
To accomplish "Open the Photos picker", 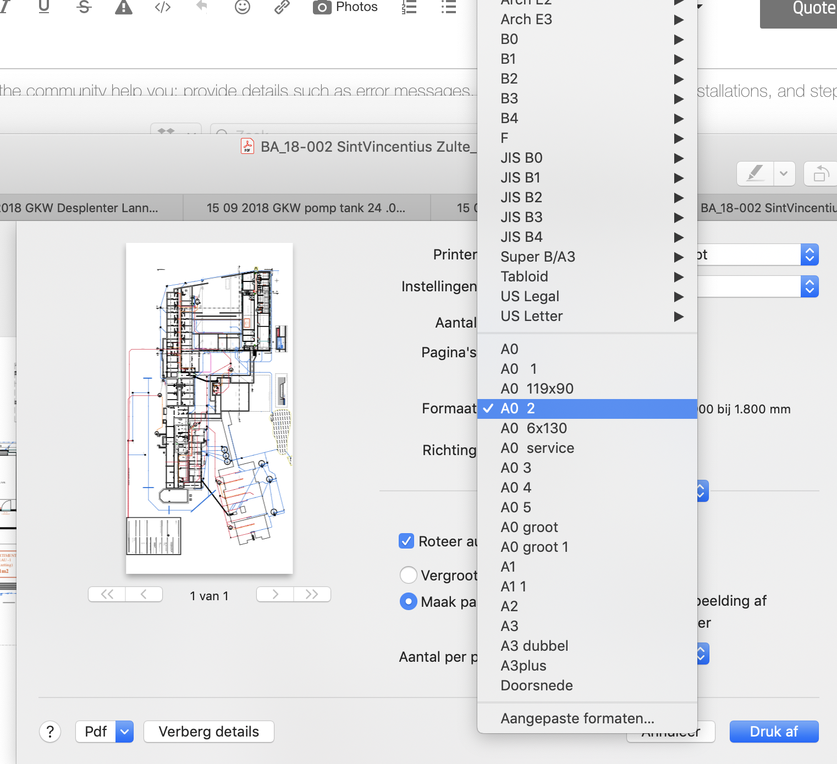I will pos(345,8).
